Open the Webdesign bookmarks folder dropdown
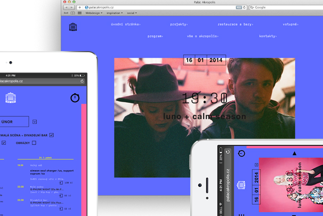This screenshot has width=323, height=216. click(x=95, y=13)
